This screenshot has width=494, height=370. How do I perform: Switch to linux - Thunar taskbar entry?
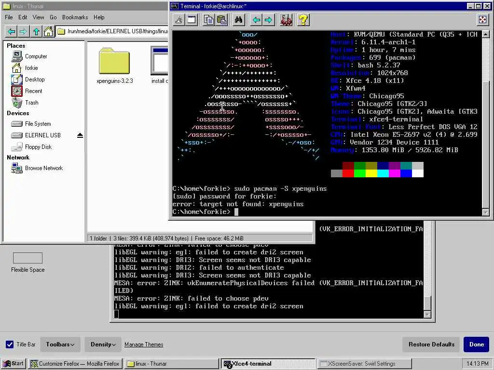click(x=172, y=364)
